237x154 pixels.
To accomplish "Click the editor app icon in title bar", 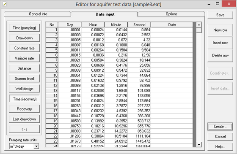I will [x=5, y=4].
